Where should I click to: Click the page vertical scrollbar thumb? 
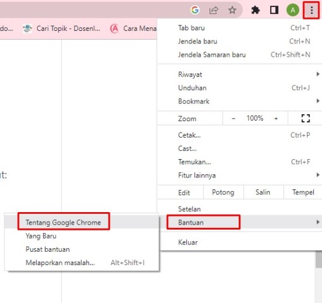tap(319, 259)
